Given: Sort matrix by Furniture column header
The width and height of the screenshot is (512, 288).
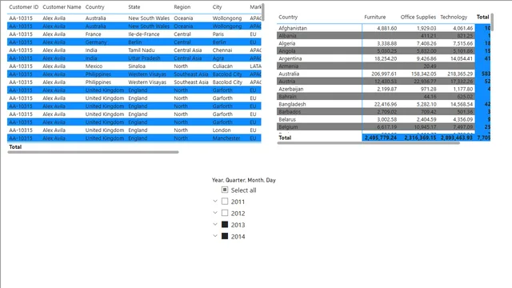Looking at the screenshot, I should click(375, 17).
